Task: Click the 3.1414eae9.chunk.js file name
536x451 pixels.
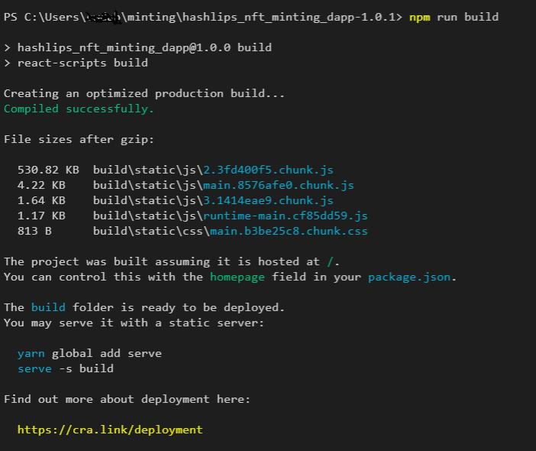Action: pyautogui.click(x=268, y=200)
